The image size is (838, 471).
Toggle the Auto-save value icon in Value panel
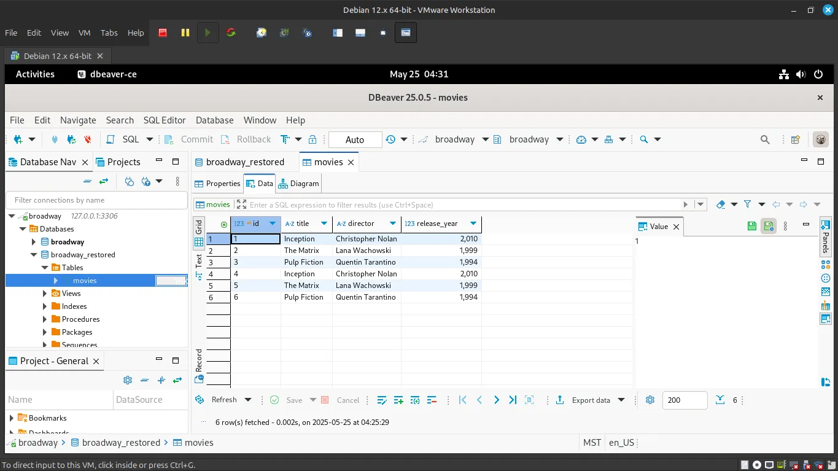[769, 226]
